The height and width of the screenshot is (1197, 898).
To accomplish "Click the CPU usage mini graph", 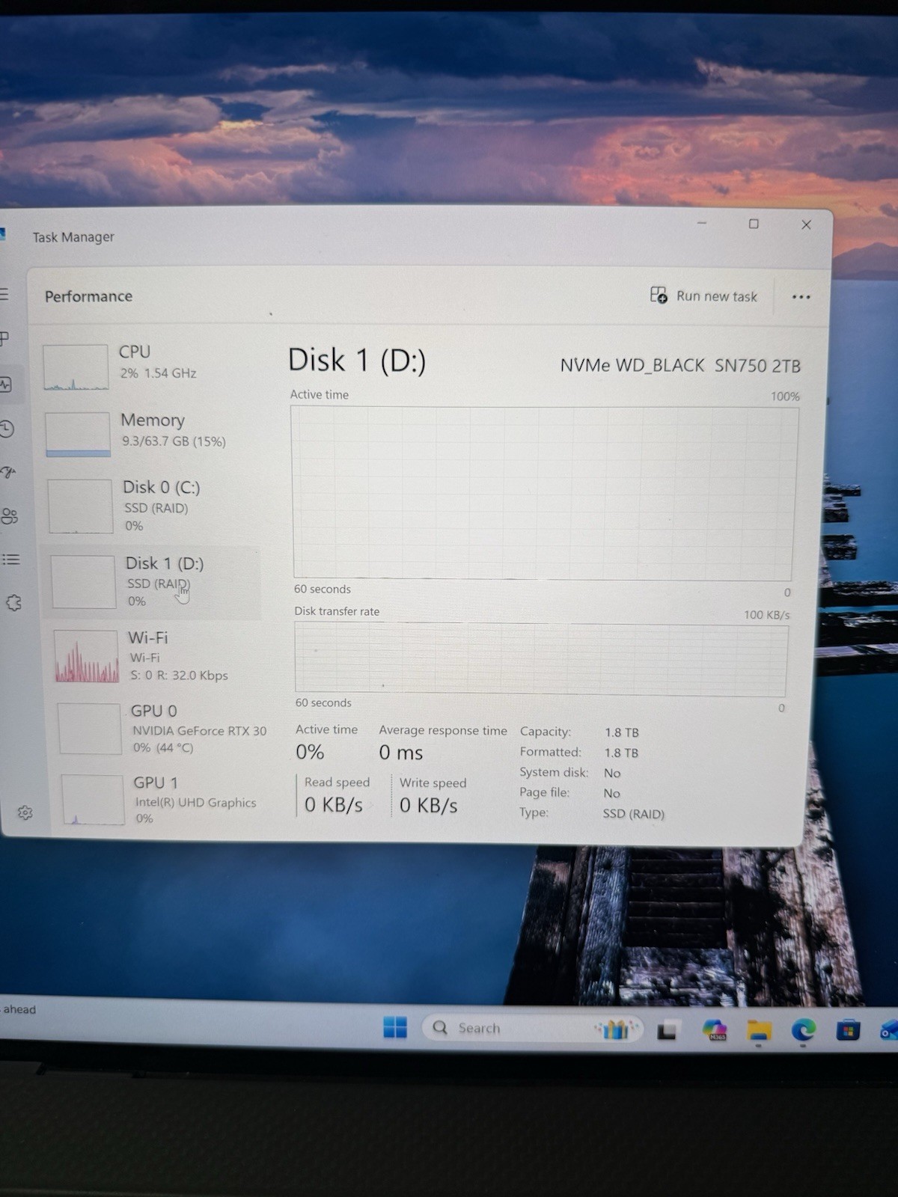I will tap(76, 367).
